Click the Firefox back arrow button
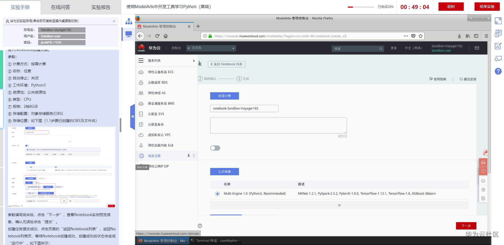504x245 pixels. (x=140, y=36)
